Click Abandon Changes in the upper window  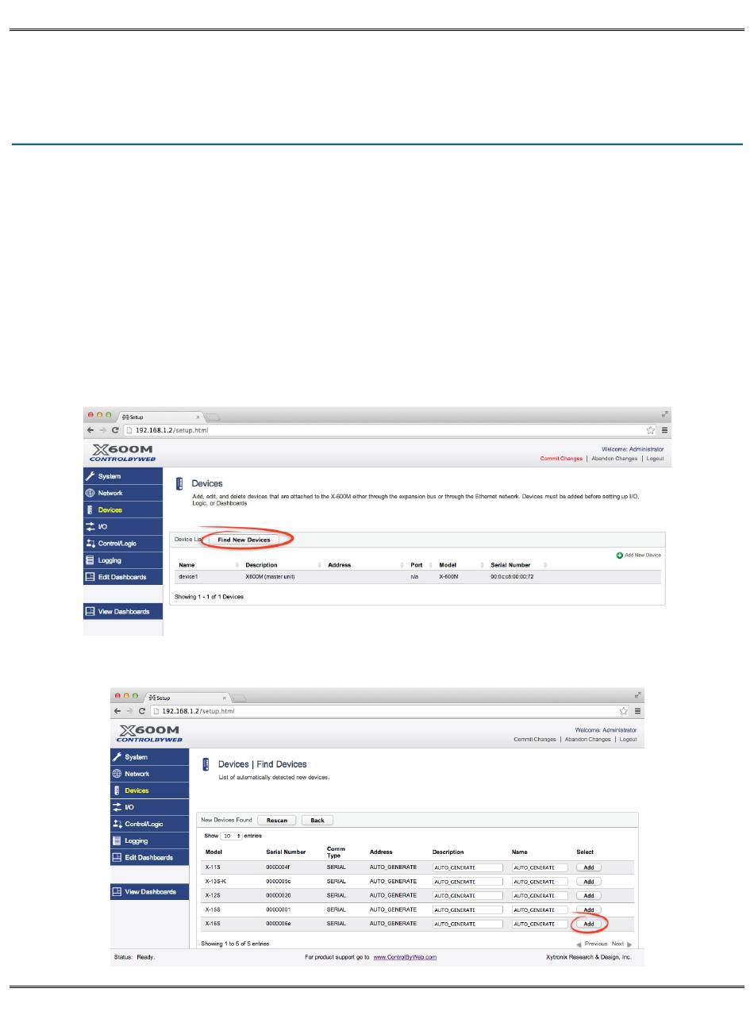point(614,459)
